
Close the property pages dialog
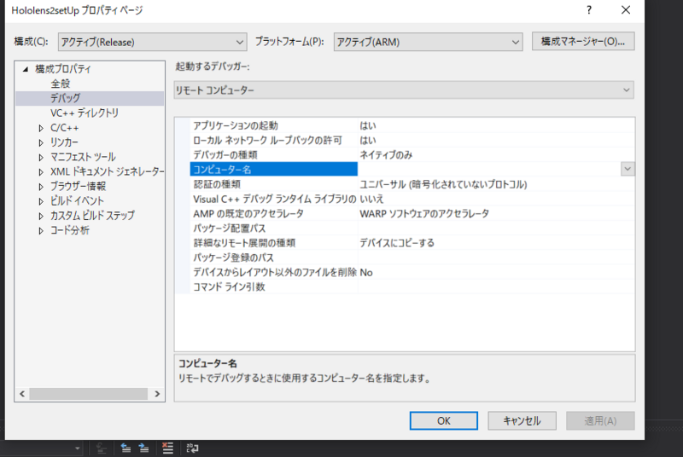pos(626,10)
